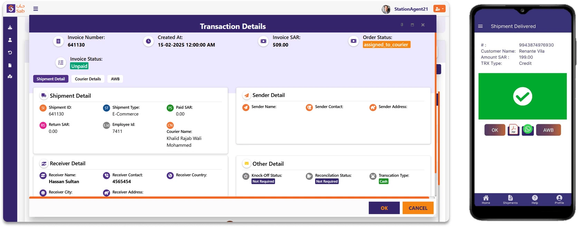Image resolution: width=578 pixels, height=227 pixels.
Task: Click courier name Khalid Rajab Wali Mohammed
Action: pos(184,142)
